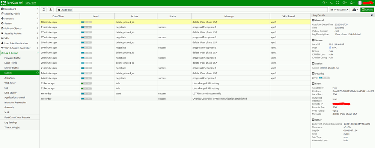
Task: Launch the CLI console icon
Action: 331,3
